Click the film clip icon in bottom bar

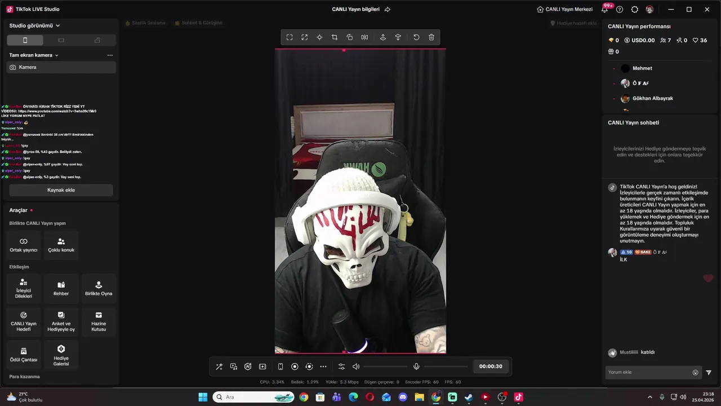[x=262, y=367]
